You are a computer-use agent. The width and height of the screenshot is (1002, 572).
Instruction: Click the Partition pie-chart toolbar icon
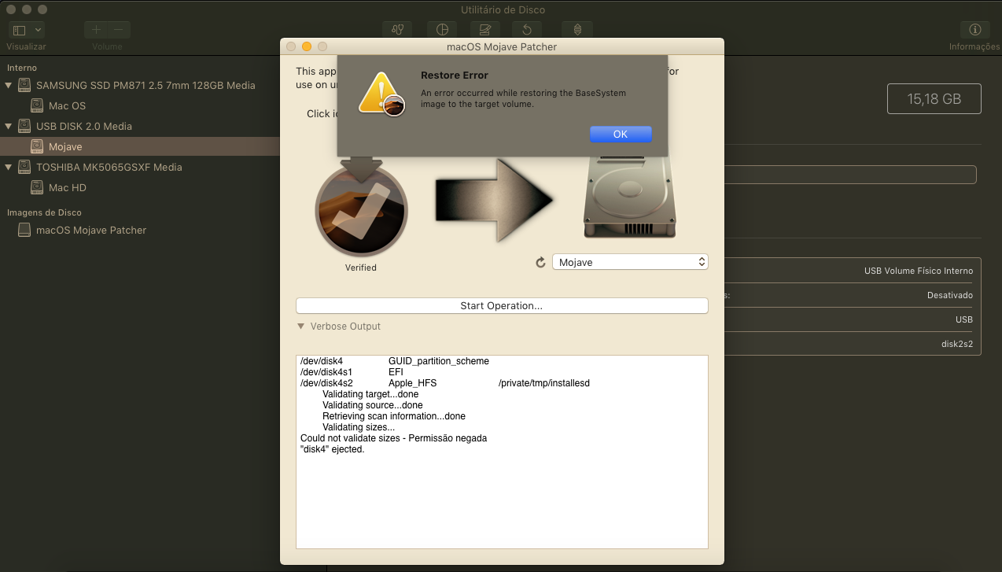pyautogui.click(x=442, y=30)
